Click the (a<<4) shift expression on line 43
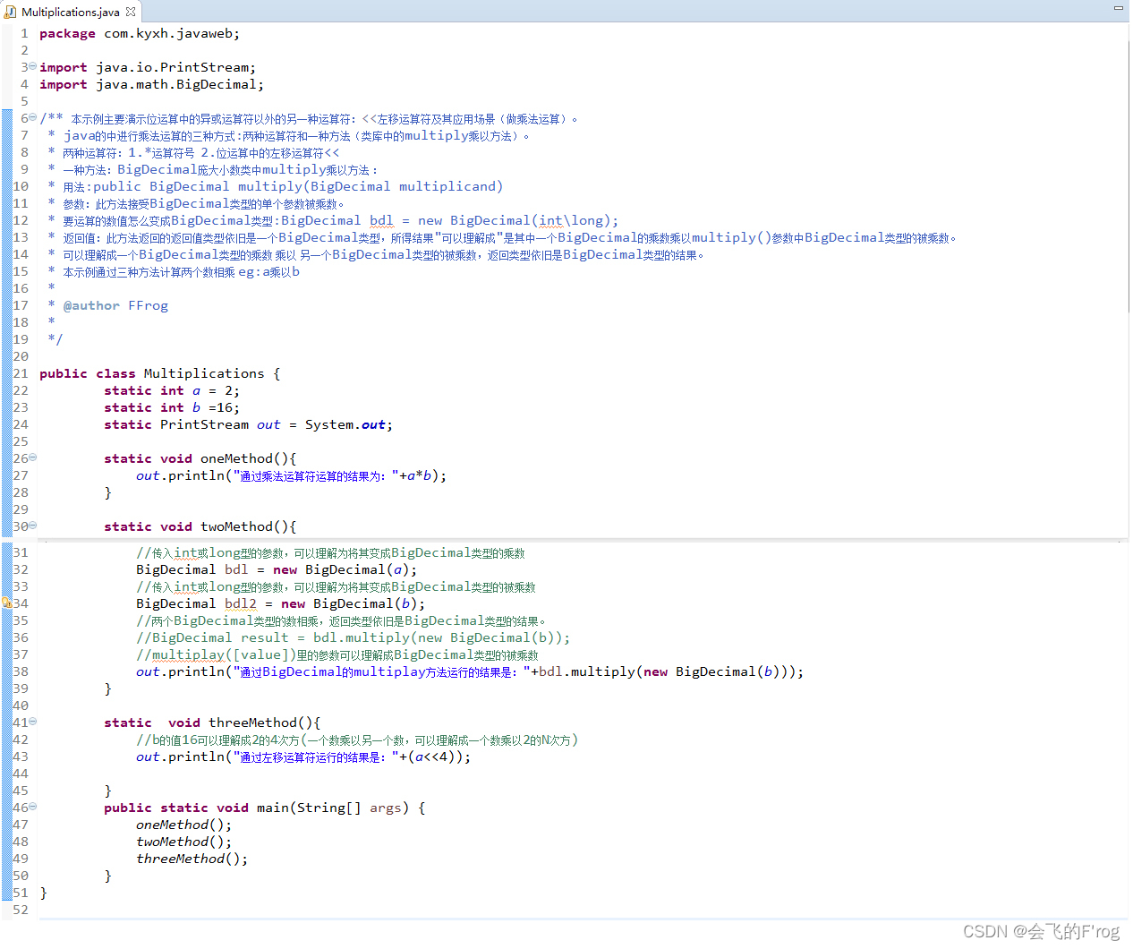Viewport: 1133px width, 949px height. coord(434,757)
